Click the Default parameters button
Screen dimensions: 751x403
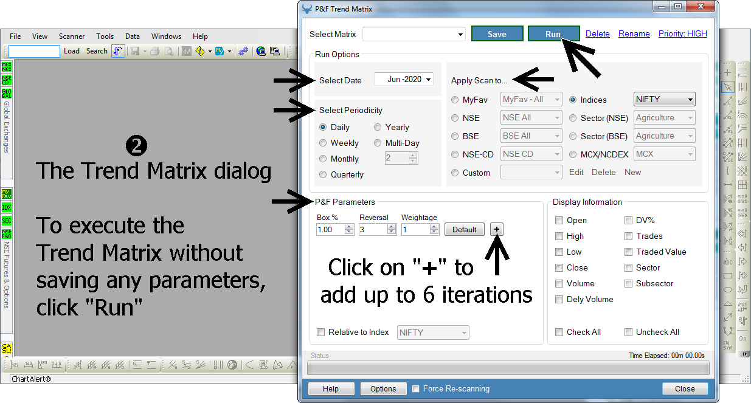(465, 230)
